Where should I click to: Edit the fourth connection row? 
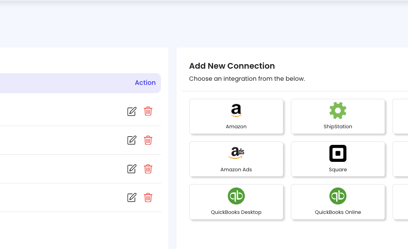pos(132,198)
